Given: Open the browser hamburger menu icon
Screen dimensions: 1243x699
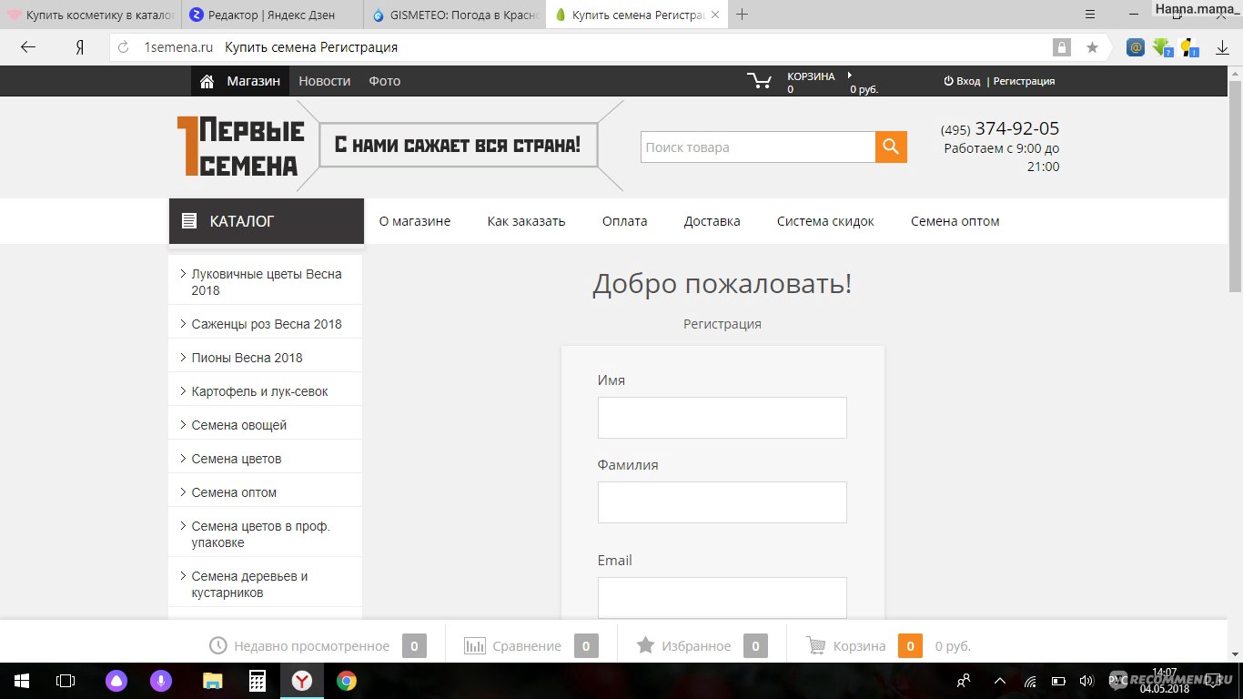Looking at the screenshot, I should (1091, 15).
